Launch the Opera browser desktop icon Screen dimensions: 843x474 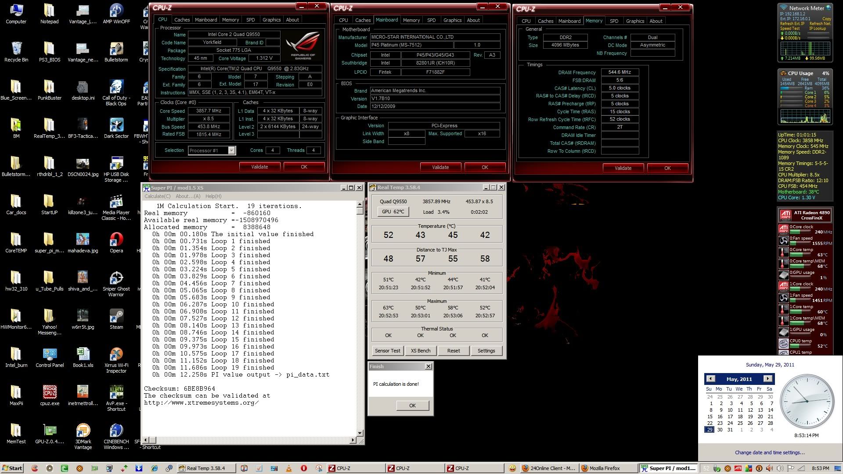click(x=116, y=243)
